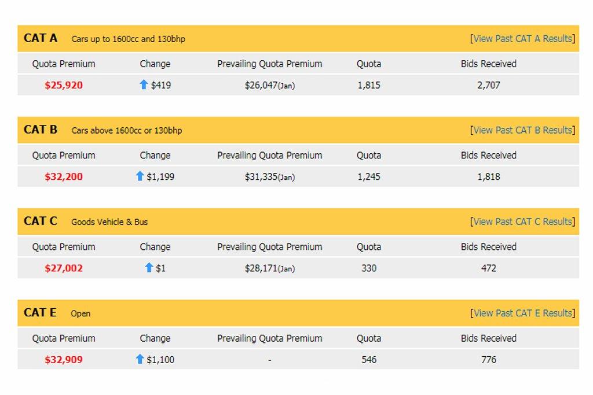The height and width of the screenshot is (395, 593).
Task: Click CAT B bids received value 1,818
Action: point(489,176)
